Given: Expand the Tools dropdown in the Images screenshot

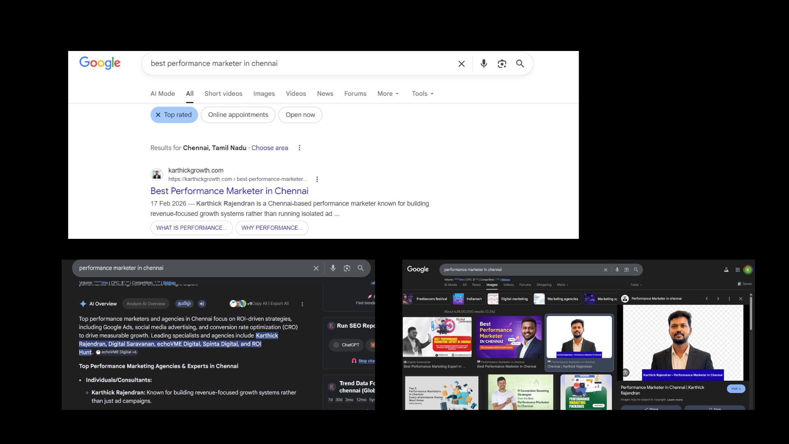Looking at the screenshot, I should pyautogui.click(x=636, y=284).
